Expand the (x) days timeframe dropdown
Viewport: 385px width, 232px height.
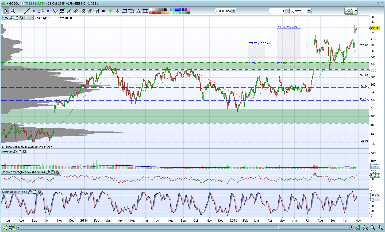(x=309, y=11)
